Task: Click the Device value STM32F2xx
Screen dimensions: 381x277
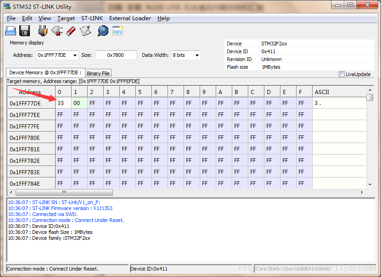Action: (x=274, y=44)
